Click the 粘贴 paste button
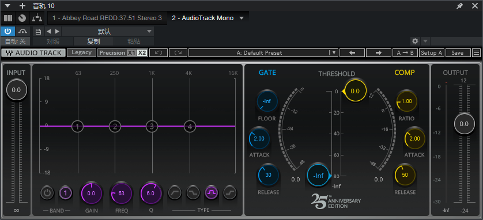The height and width of the screenshot is (220, 483). tap(134, 41)
